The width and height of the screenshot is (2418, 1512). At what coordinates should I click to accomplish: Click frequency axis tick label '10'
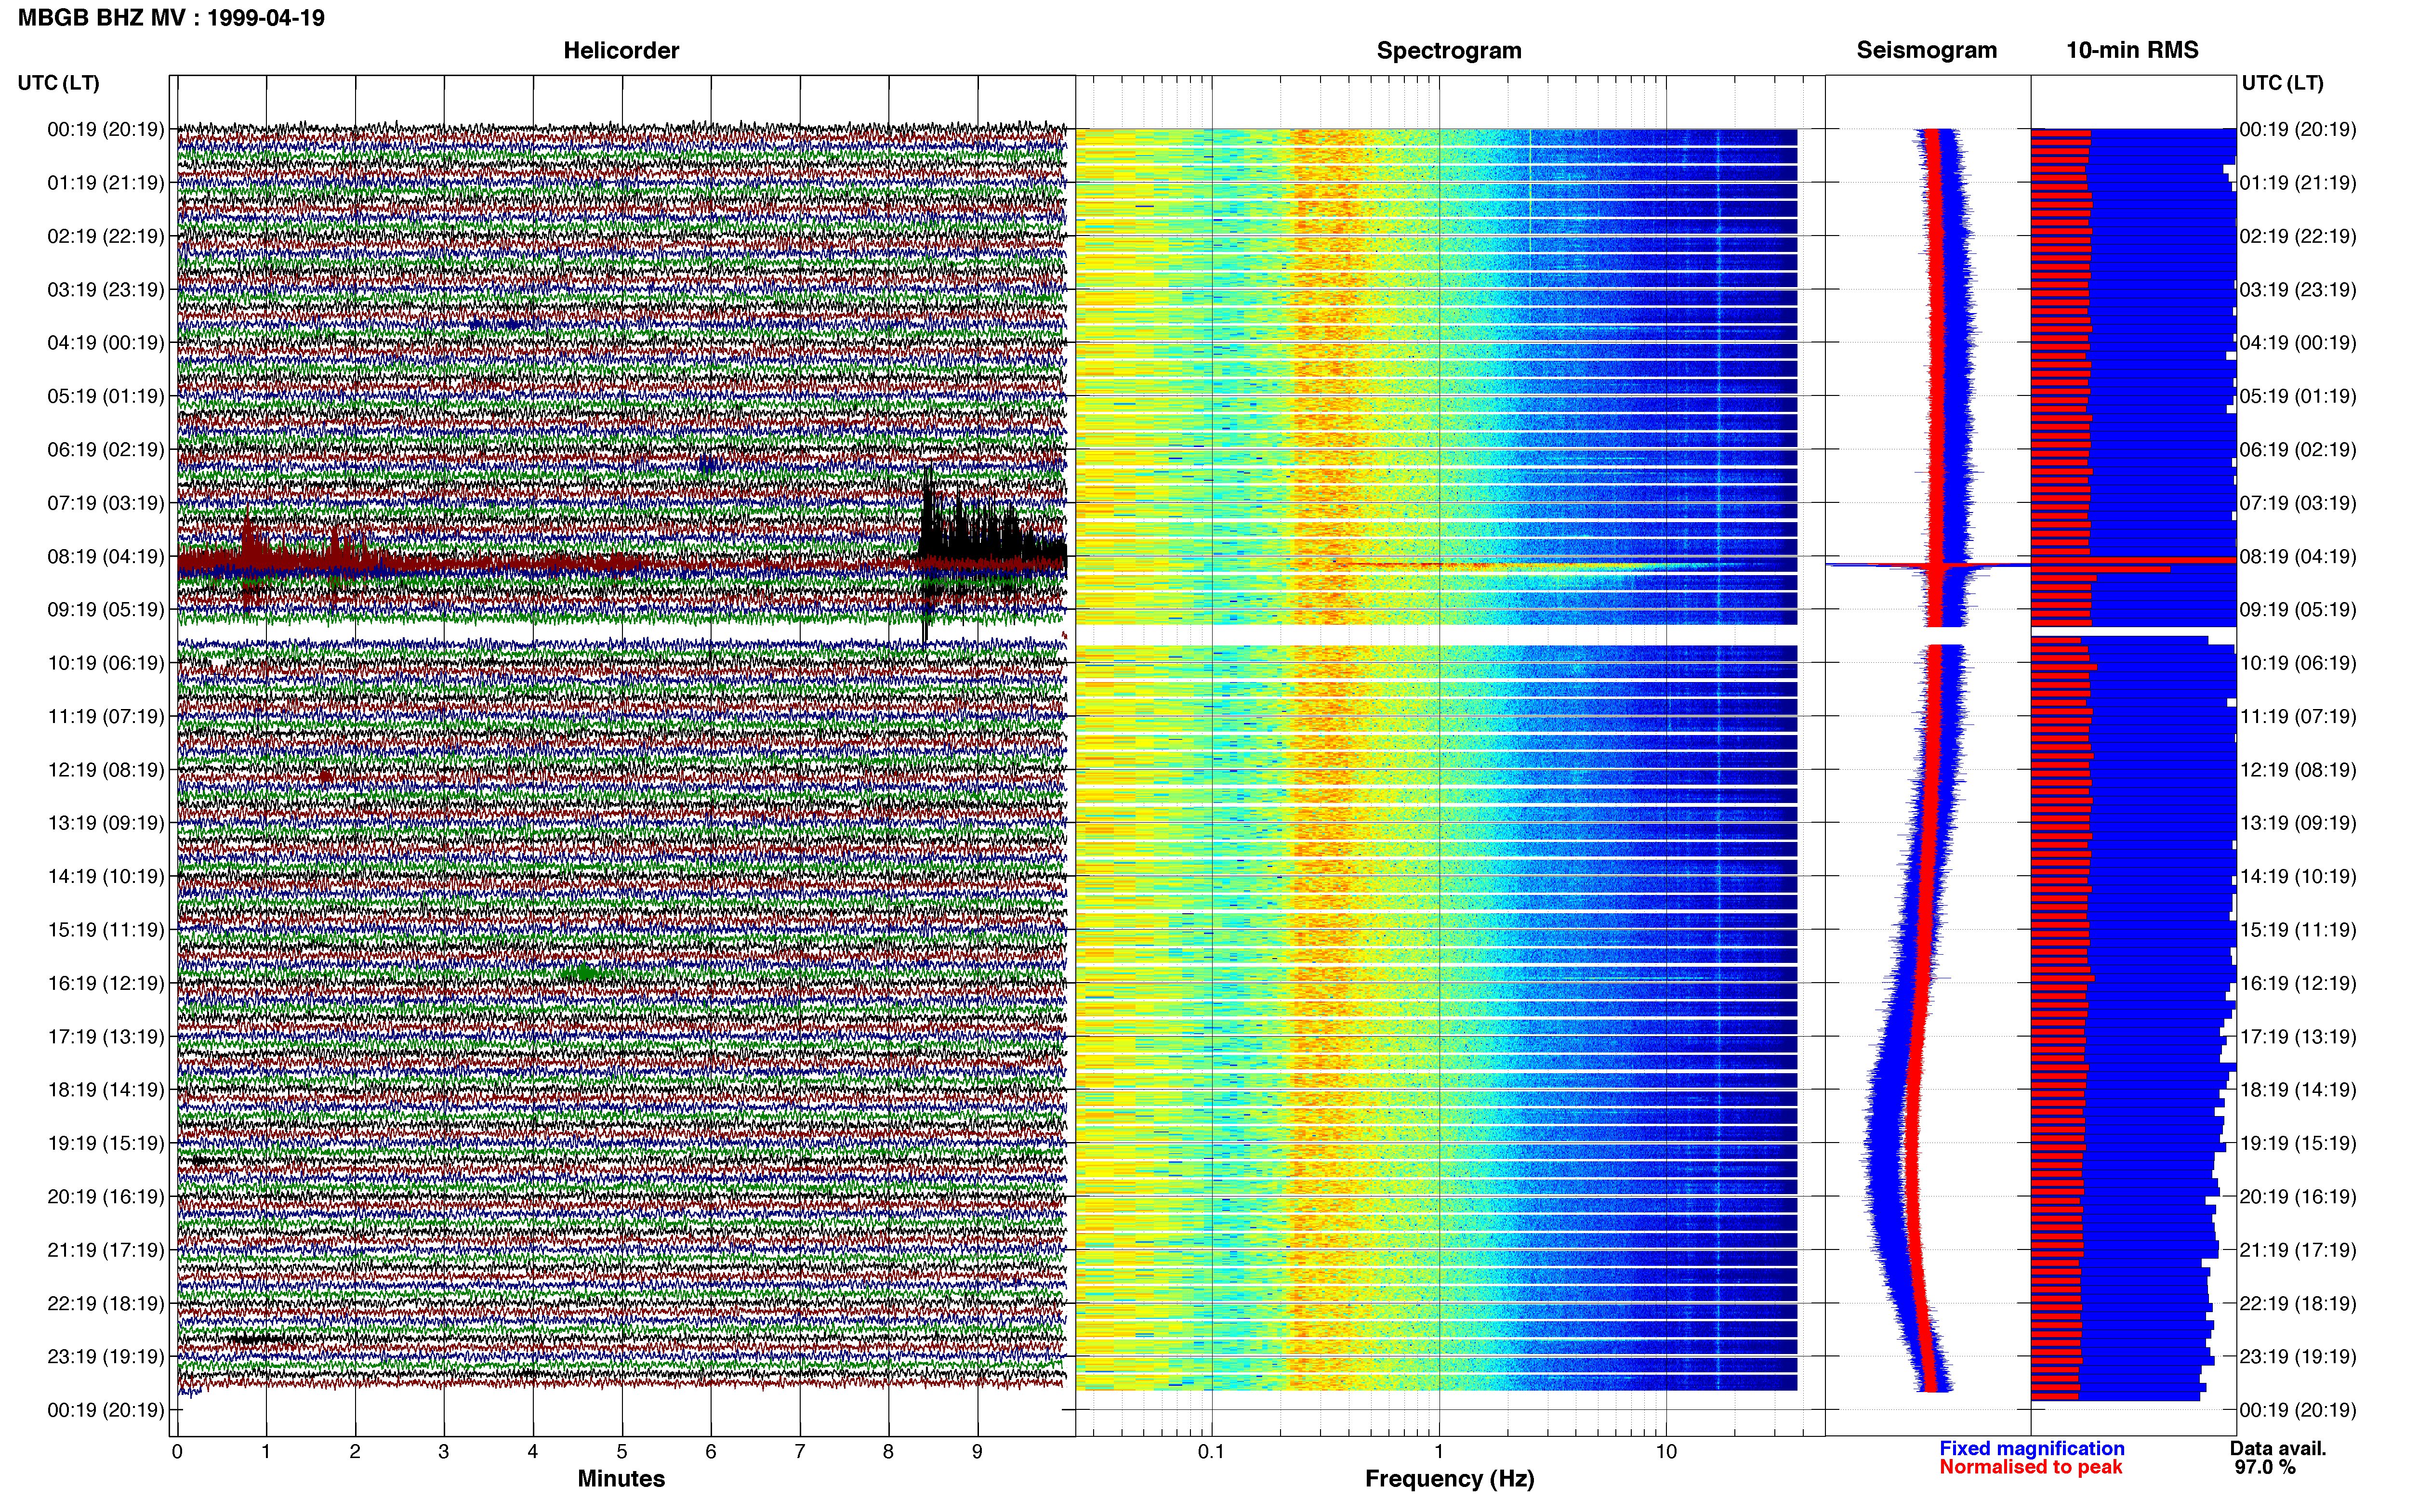click(1666, 1451)
